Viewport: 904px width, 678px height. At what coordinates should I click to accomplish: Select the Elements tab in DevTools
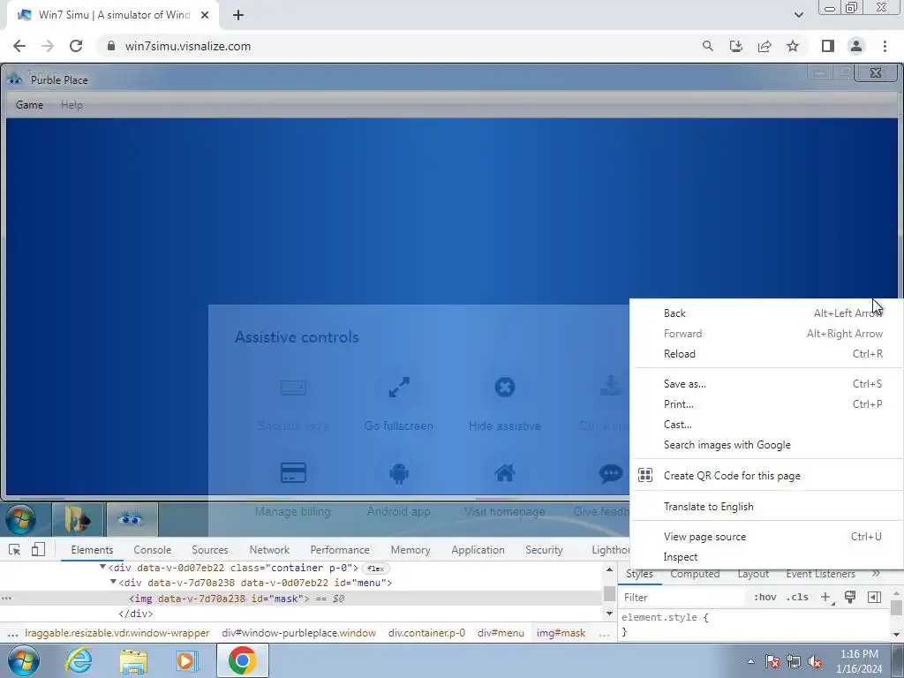coord(92,550)
